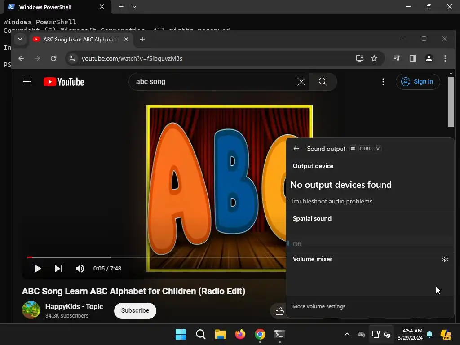The height and width of the screenshot is (345, 460).
Task: Switch to Chrome in taskbar
Action: pyautogui.click(x=260, y=334)
